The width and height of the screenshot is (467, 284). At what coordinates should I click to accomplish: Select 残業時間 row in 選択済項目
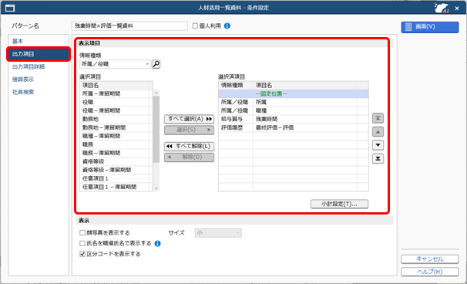pos(294,119)
